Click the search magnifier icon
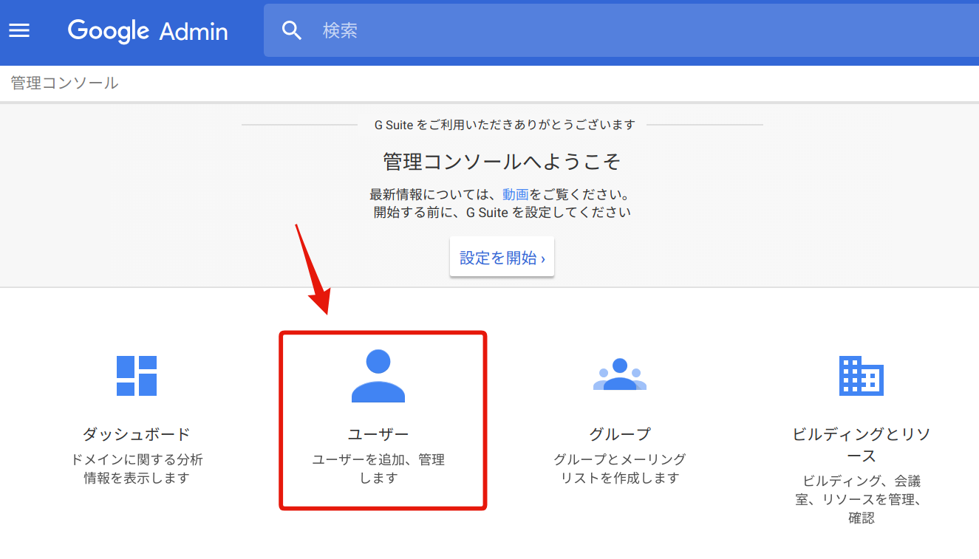 coord(292,30)
